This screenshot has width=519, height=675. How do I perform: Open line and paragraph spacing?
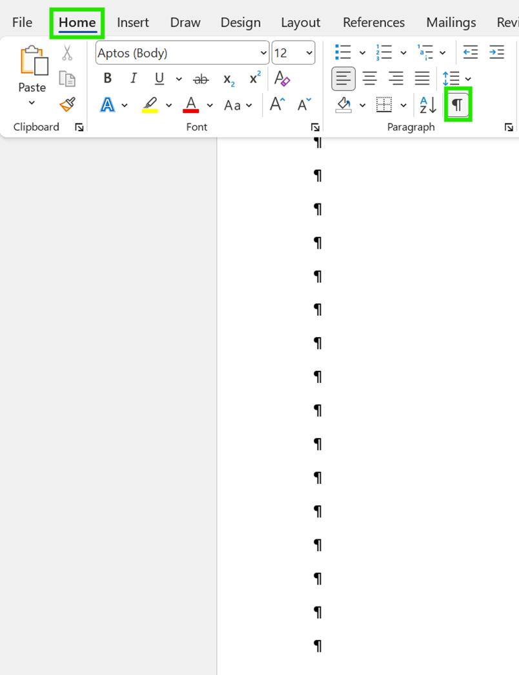tap(451, 79)
